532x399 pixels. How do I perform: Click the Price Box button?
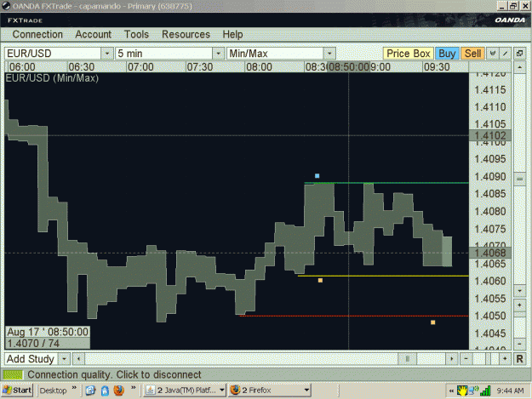(x=409, y=54)
